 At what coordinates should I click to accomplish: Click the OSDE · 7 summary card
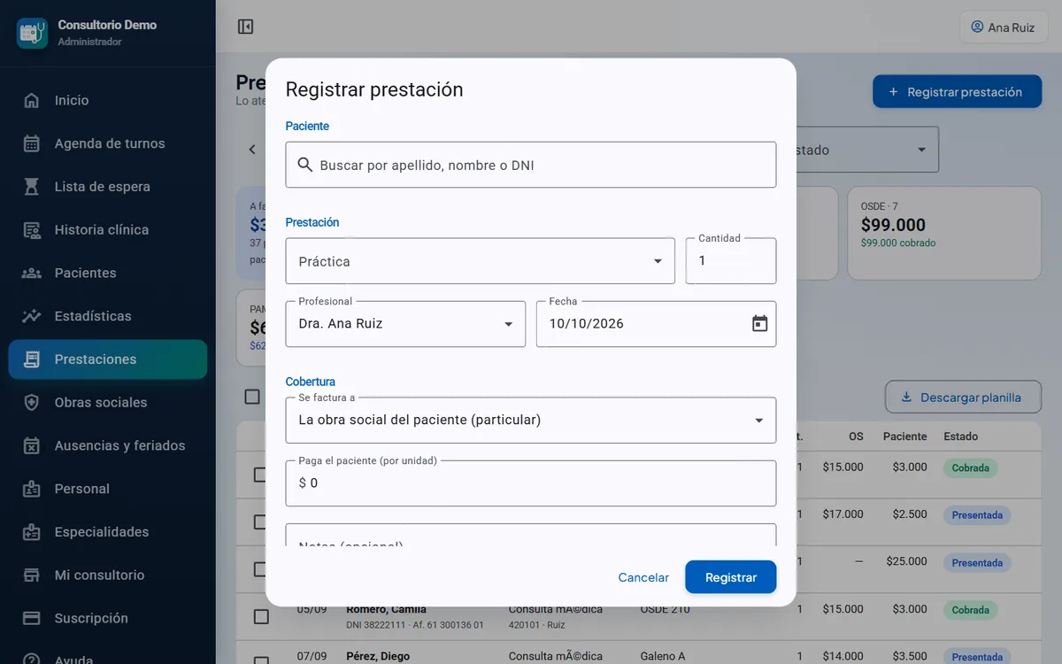coord(944,233)
